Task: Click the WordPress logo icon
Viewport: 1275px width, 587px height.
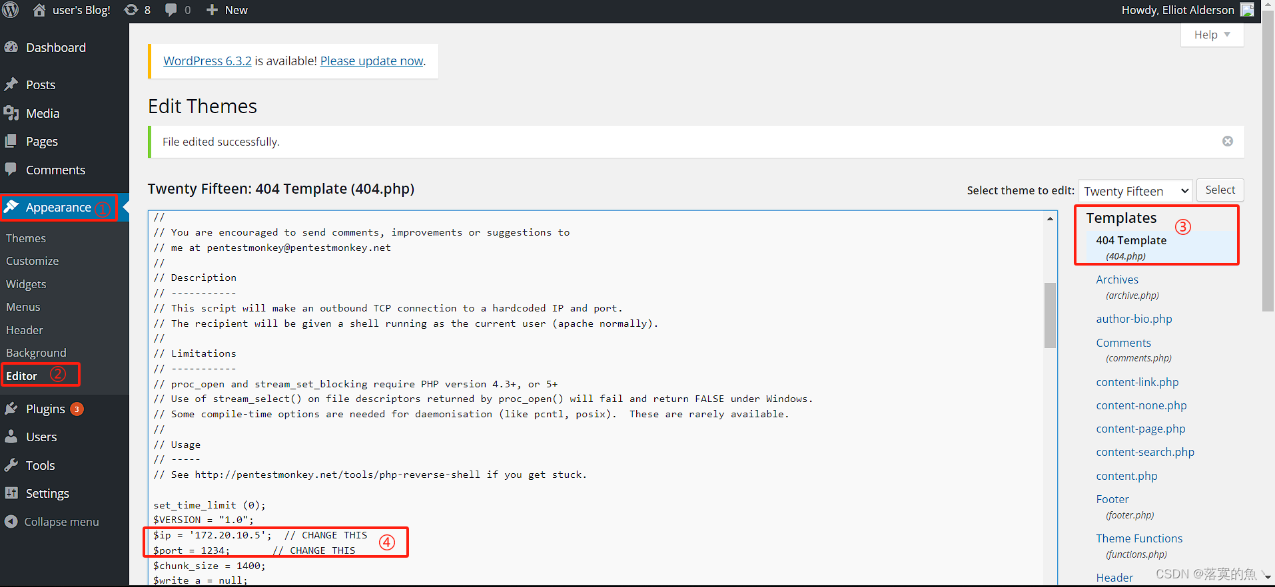Action: click(x=11, y=10)
